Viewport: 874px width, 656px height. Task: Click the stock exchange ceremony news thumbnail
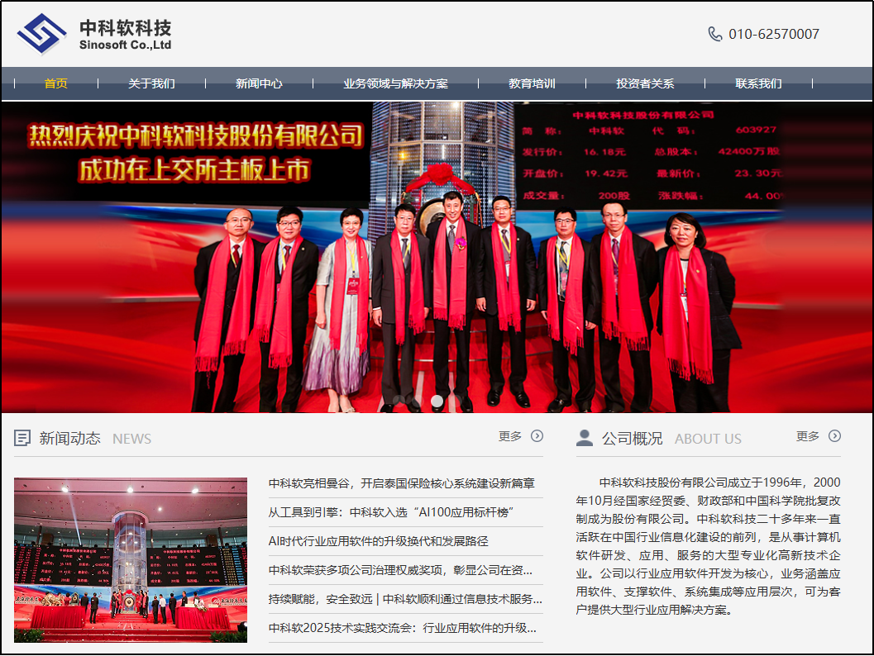tap(131, 559)
